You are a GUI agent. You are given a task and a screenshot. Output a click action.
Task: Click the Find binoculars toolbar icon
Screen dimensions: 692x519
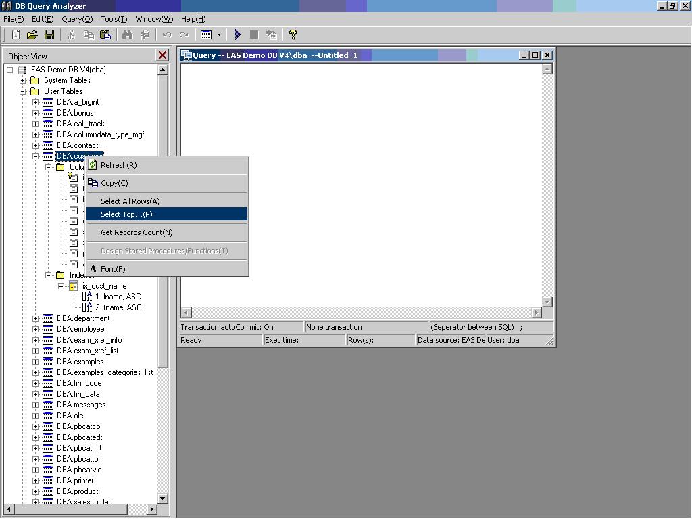point(127,34)
